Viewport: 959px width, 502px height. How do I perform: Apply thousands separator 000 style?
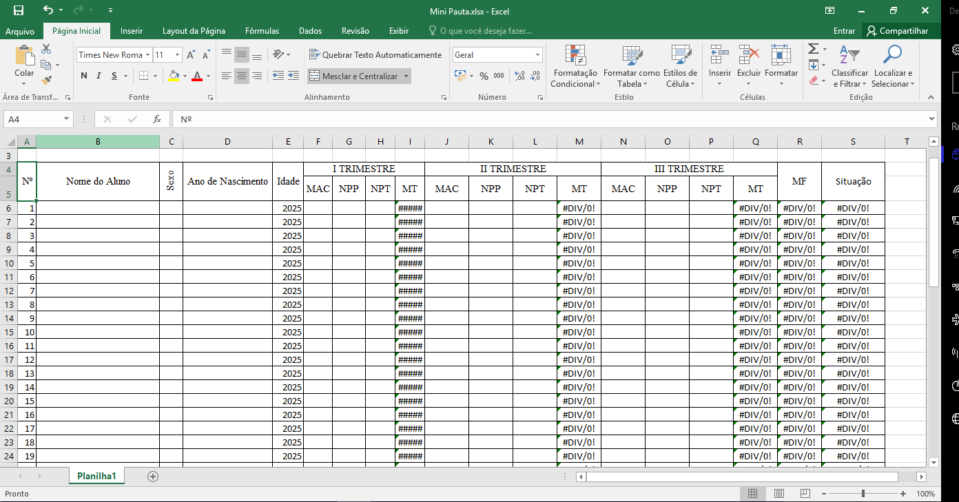(x=499, y=76)
